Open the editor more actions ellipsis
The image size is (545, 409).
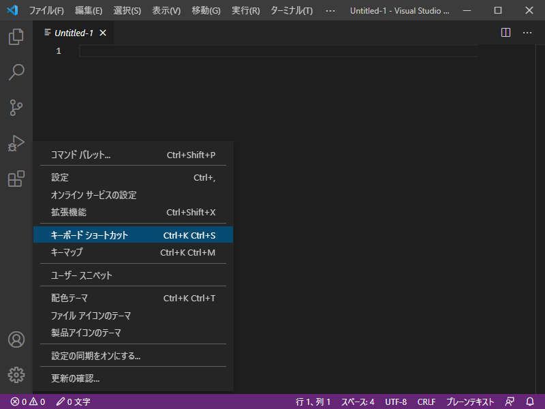click(x=527, y=33)
